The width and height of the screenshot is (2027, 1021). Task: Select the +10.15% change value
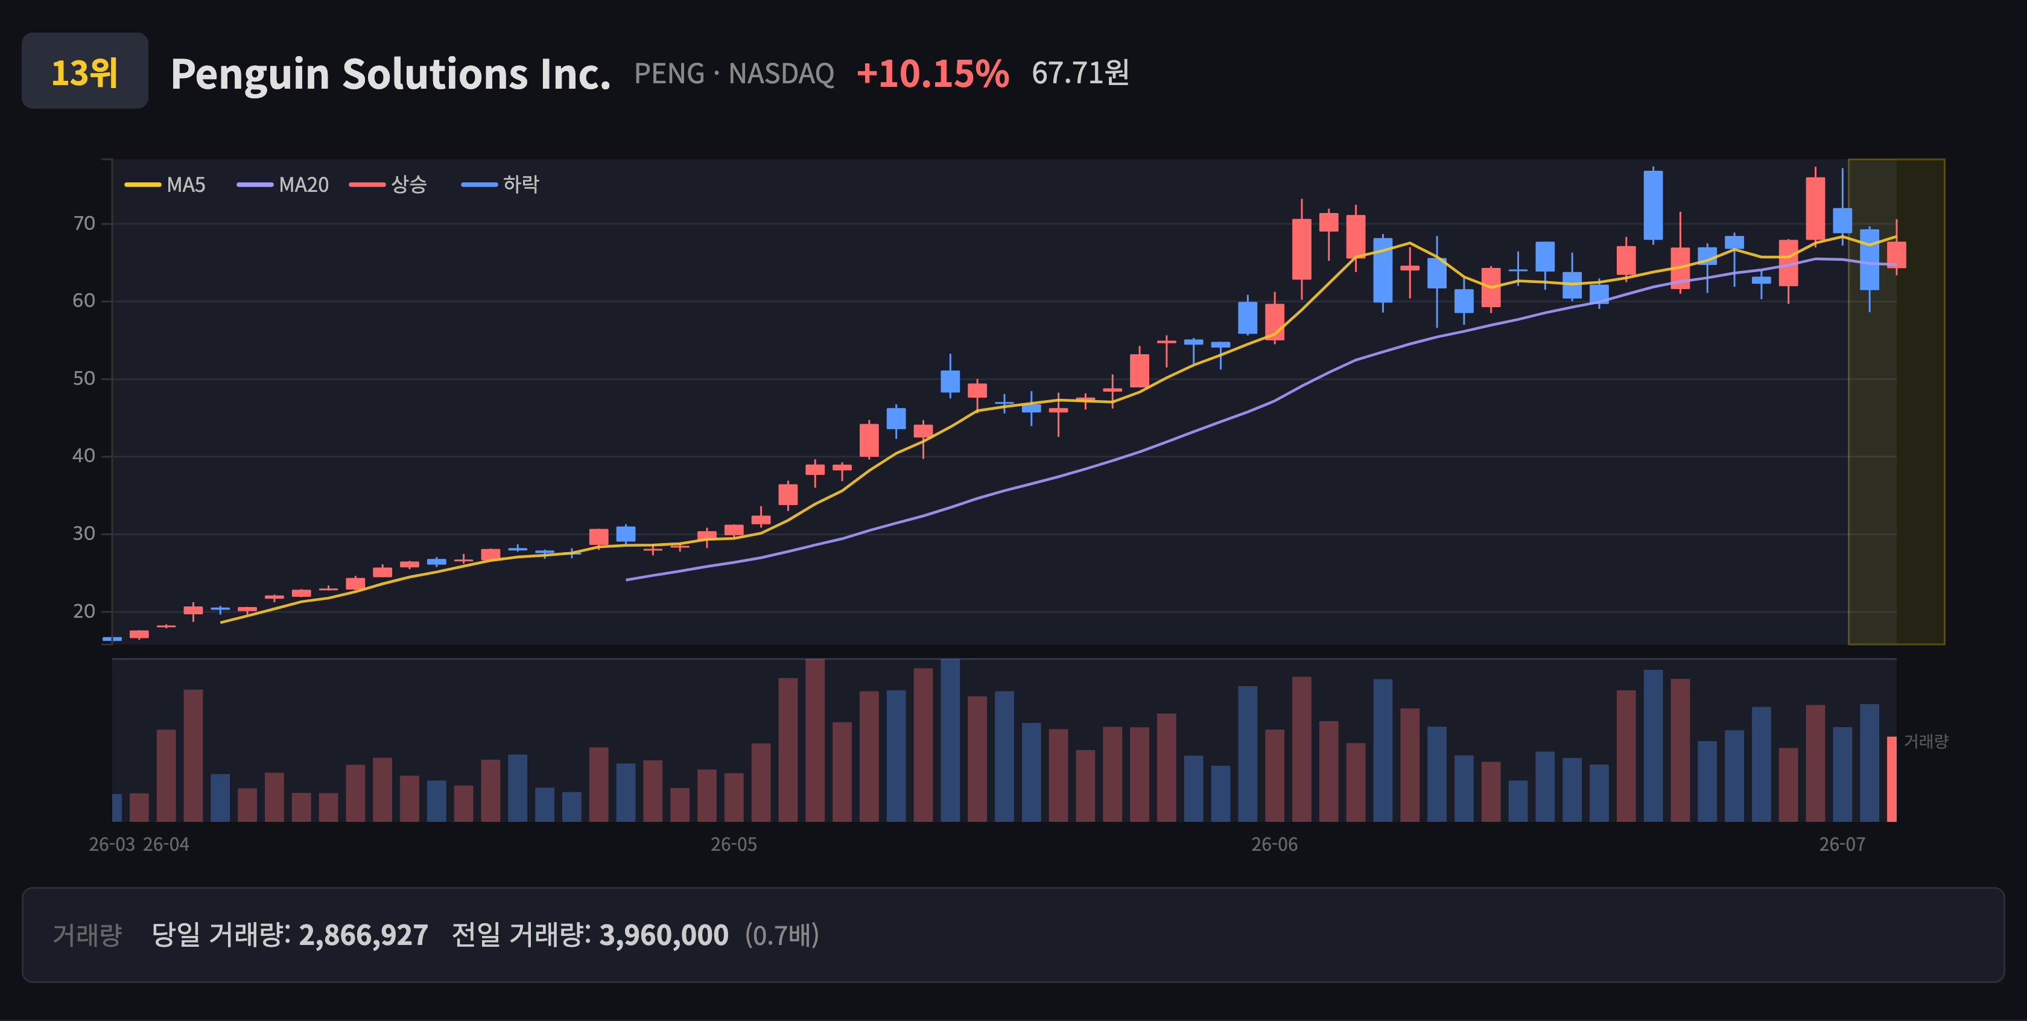pyautogui.click(x=933, y=73)
